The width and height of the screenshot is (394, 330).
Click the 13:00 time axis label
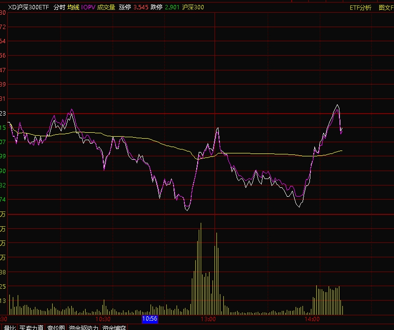coord(208,319)
